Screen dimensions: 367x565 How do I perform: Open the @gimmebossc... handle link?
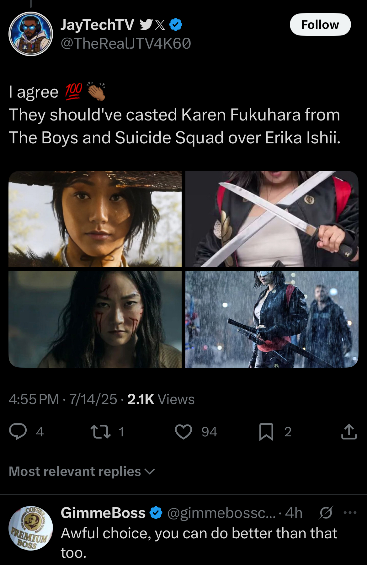pyautogui.click(x=221, y=513)
